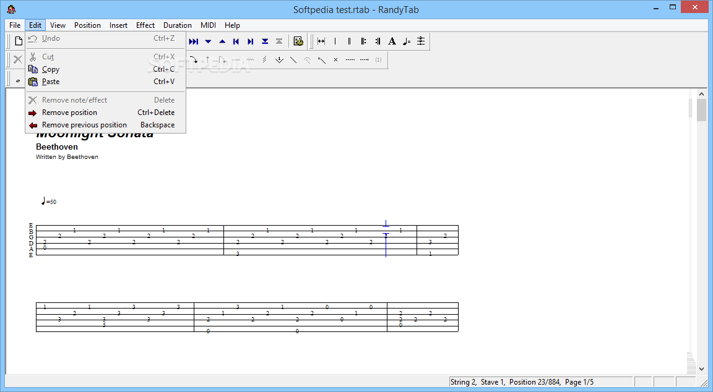The height and width of the screenshot is (392, 713).
Task: Apply the diagonal slide effect
Action: coord(293,59)
